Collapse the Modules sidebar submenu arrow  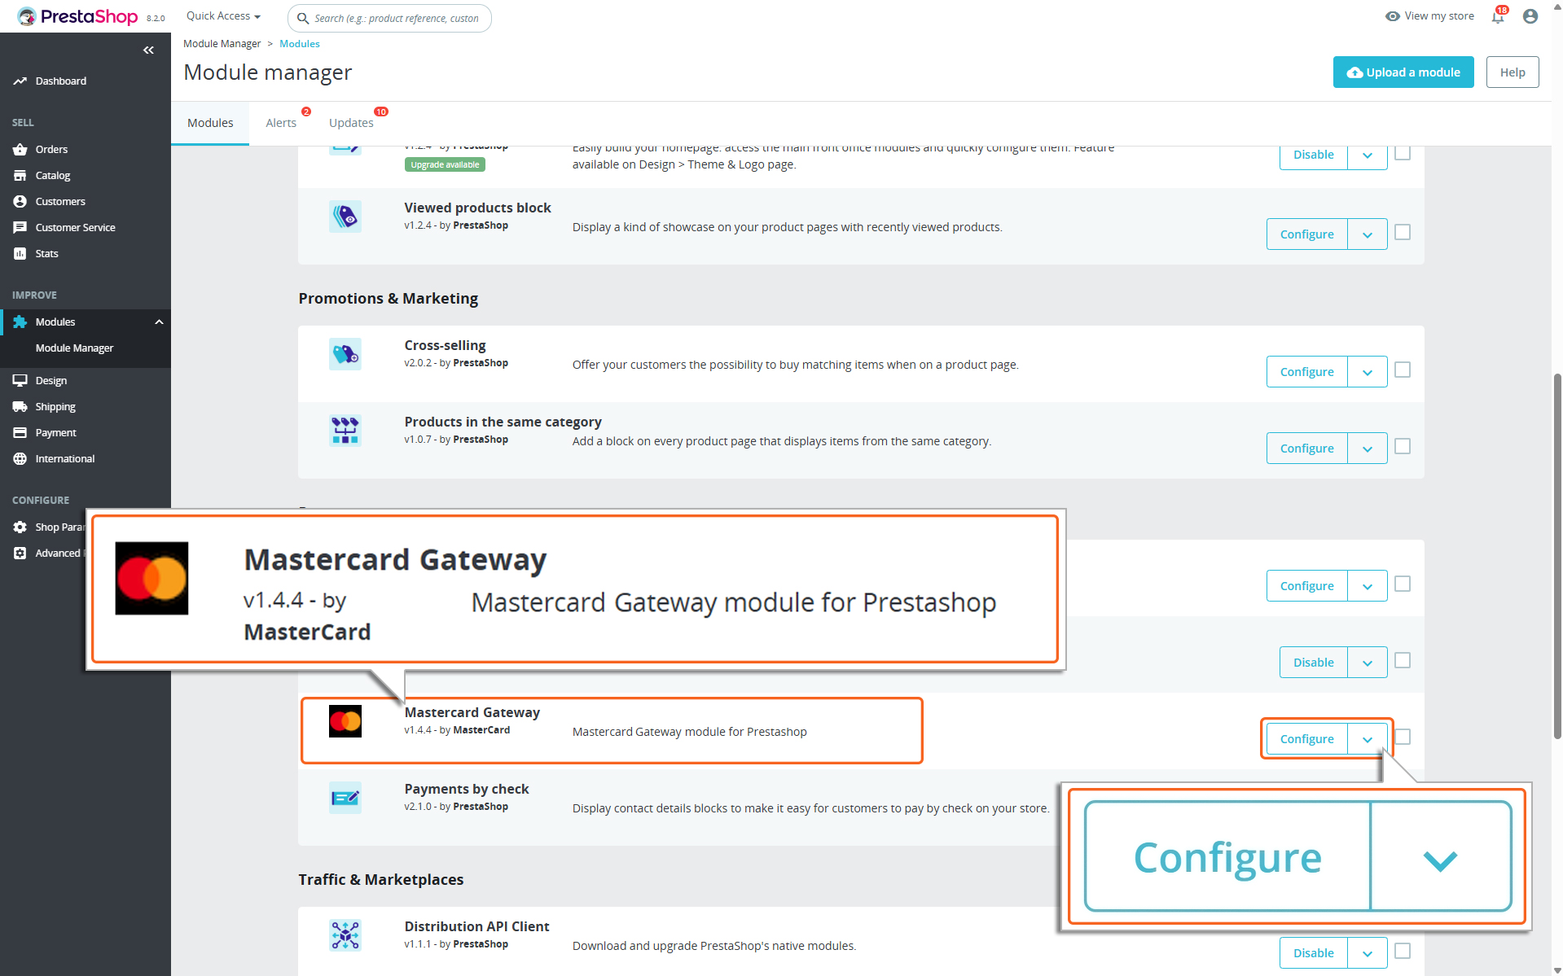point(160,322)
